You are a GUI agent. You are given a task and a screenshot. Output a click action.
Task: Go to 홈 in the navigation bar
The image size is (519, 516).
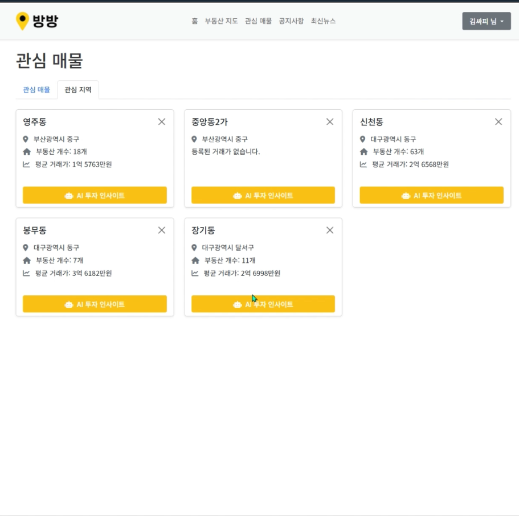(x=195, y=21)
